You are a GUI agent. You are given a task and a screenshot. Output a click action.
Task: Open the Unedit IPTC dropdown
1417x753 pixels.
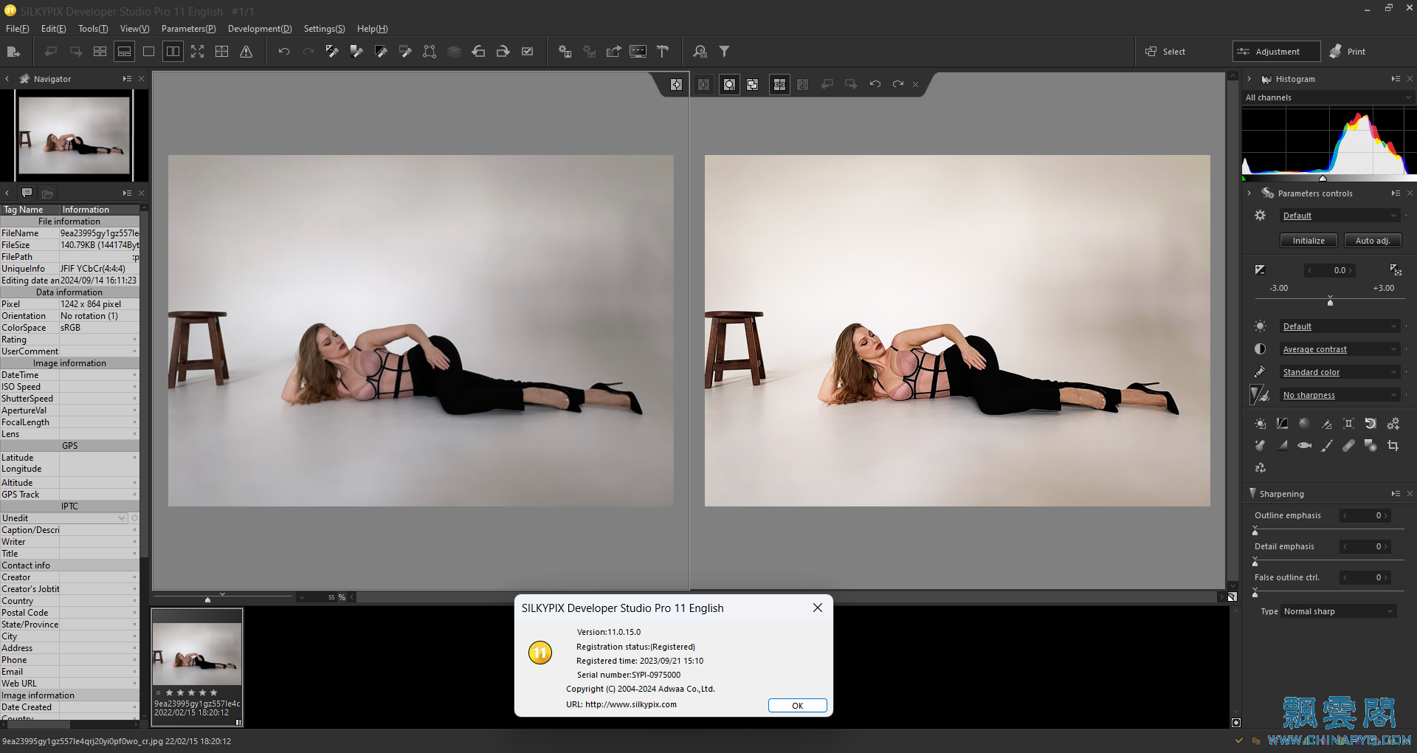(64, 518)
